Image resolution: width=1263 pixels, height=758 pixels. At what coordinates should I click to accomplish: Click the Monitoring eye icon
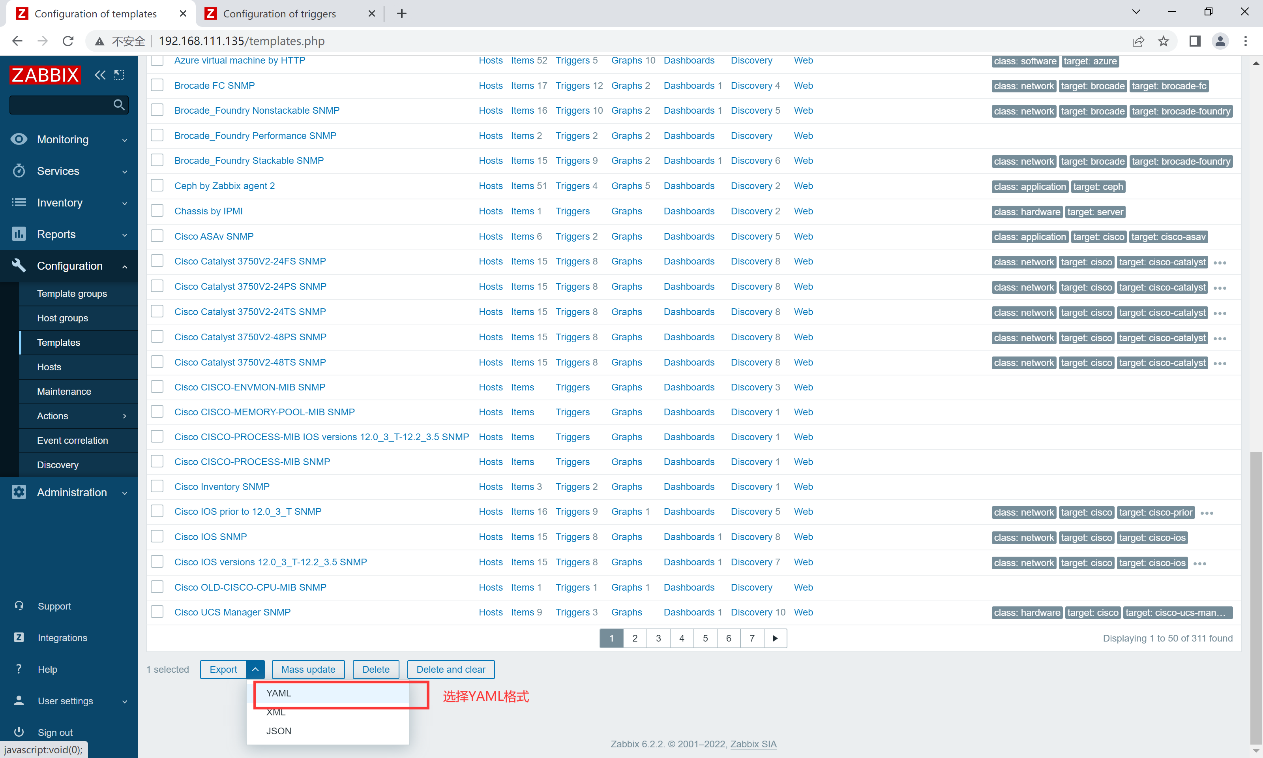pos(19,139)
